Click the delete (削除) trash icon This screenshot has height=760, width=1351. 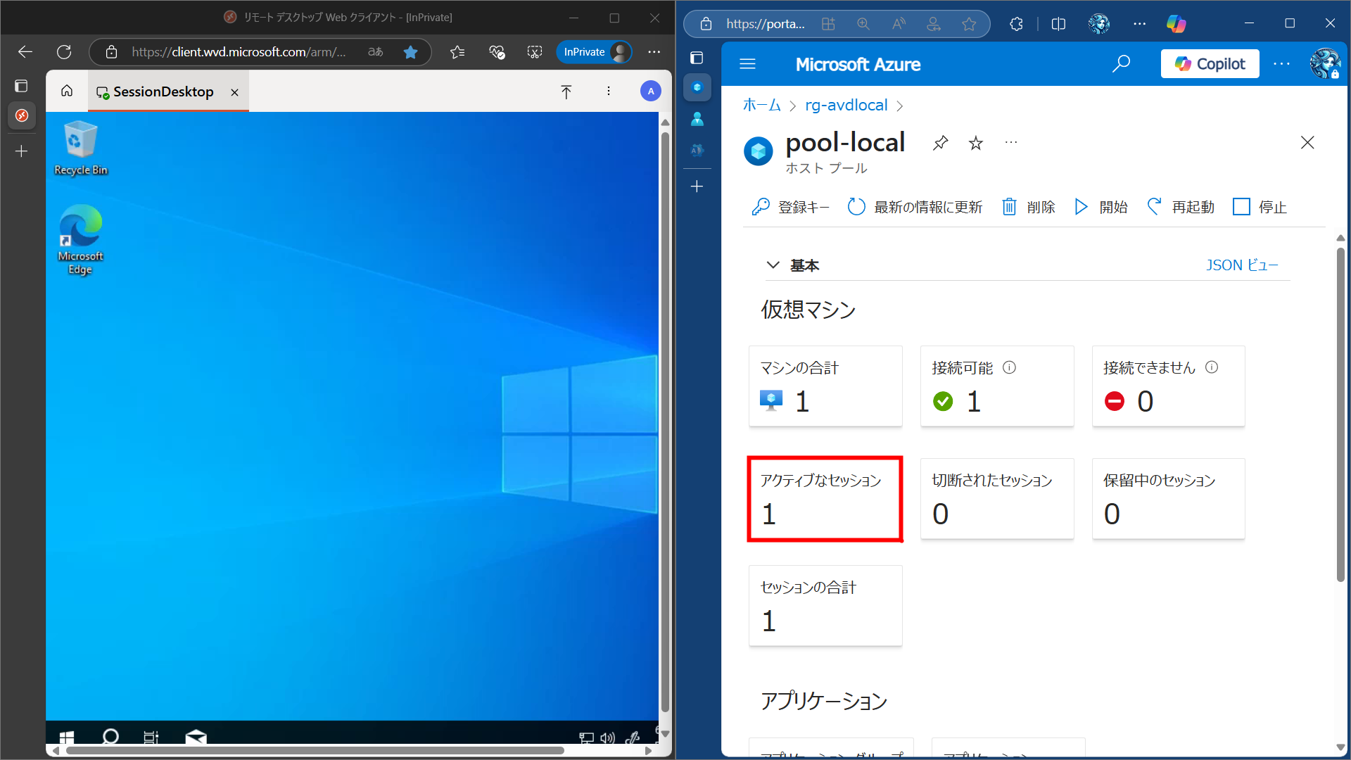[x=1009, y=207]
